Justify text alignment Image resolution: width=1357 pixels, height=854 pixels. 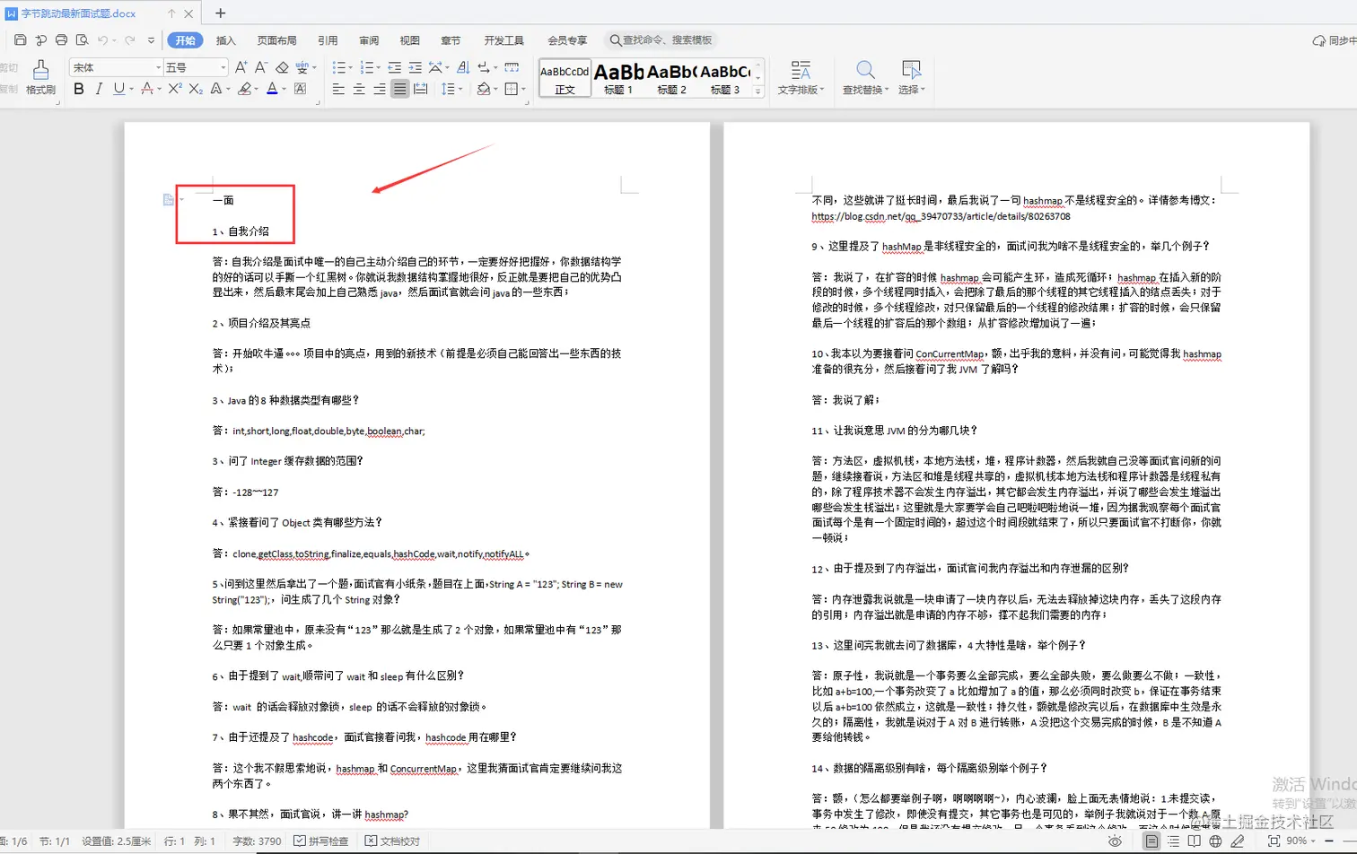point(399,89)
